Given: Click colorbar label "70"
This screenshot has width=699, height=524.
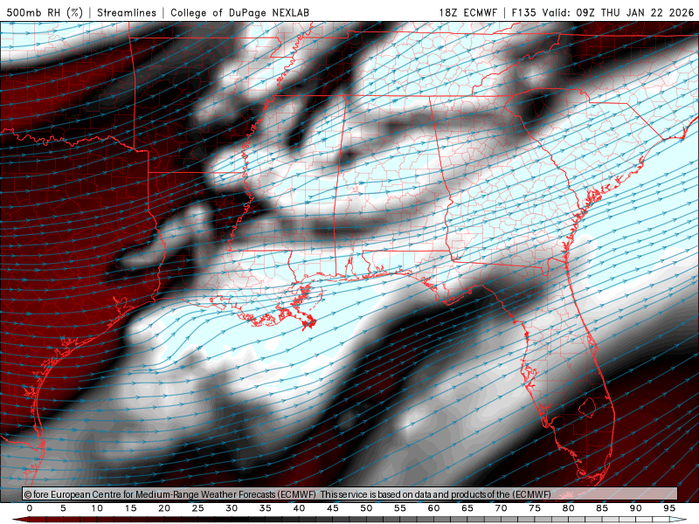Looking at the screenshot, I should click(501, 508).
